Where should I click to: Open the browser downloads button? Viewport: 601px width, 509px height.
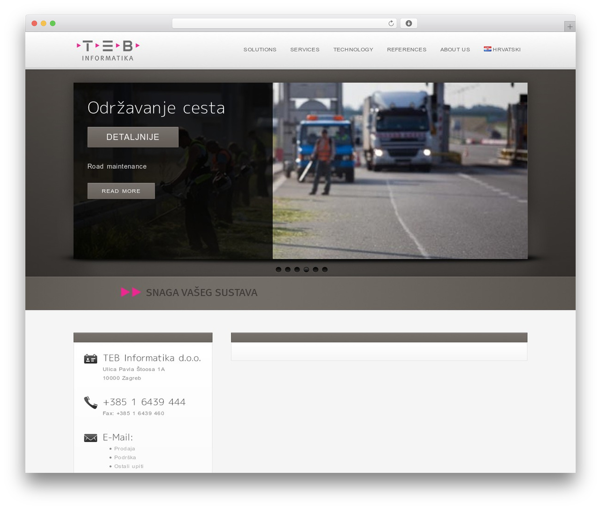point(409,23)
